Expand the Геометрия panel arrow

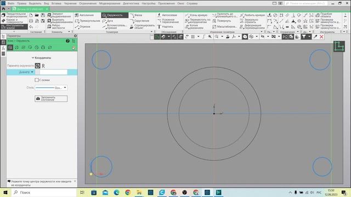pos(151,32)
